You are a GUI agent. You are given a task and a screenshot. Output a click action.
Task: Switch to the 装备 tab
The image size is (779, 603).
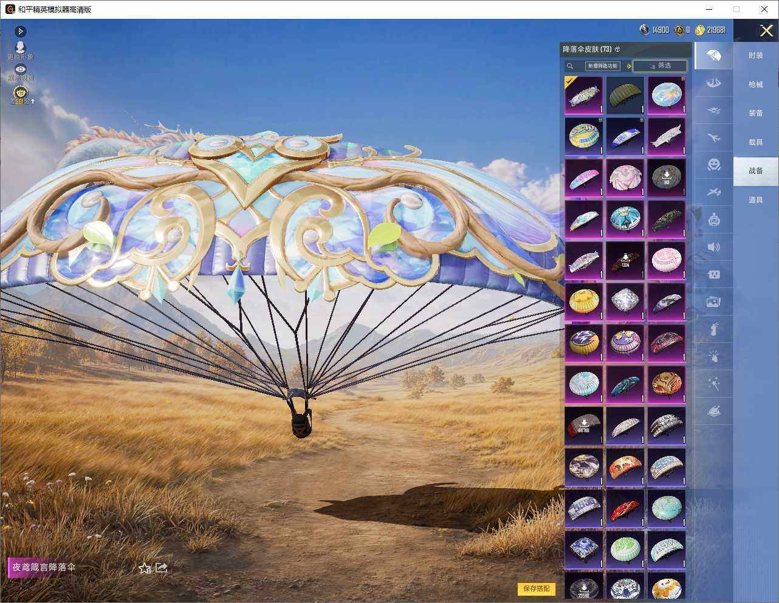[756, 113]
